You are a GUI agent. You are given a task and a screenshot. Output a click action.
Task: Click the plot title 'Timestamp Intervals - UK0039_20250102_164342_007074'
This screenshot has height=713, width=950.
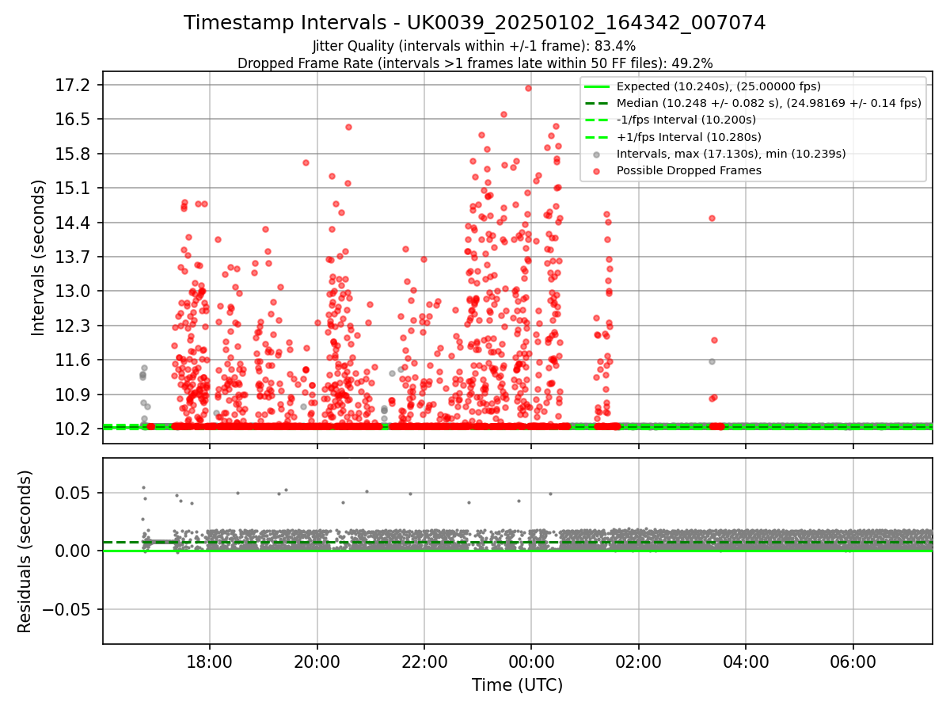click(x=474, y=23)
